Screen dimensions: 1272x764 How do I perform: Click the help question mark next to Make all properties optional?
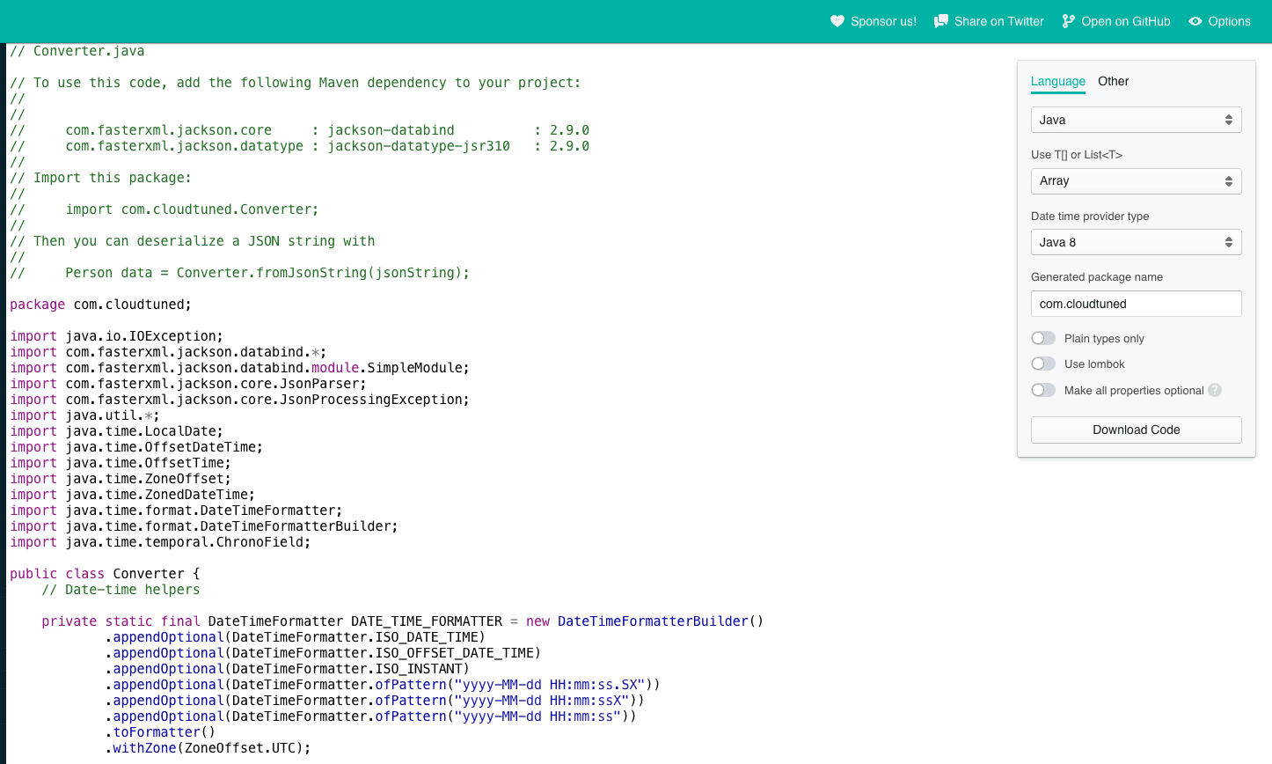(x=1215, y=390)
